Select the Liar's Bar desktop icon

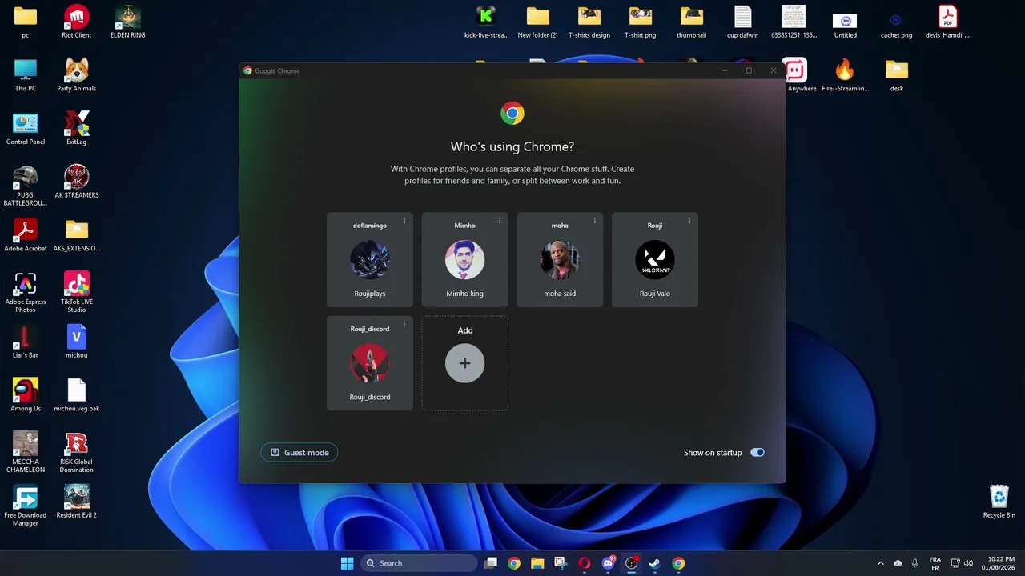[x=26, y=342]
